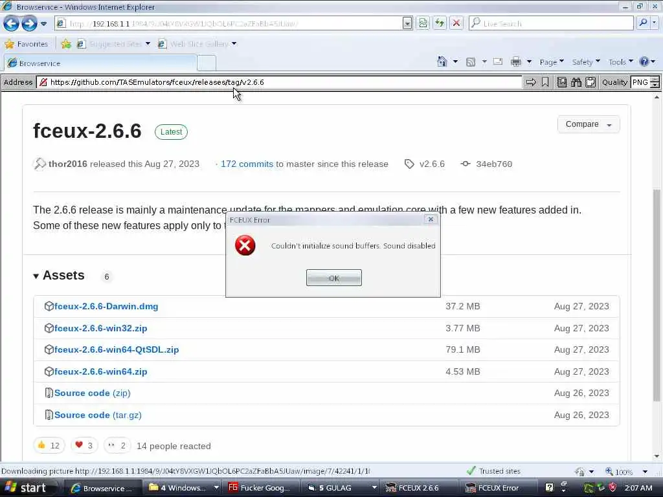663x497 pixels.
Task: Go back with the IE back arrow
Action: click(x=11, y=23)
